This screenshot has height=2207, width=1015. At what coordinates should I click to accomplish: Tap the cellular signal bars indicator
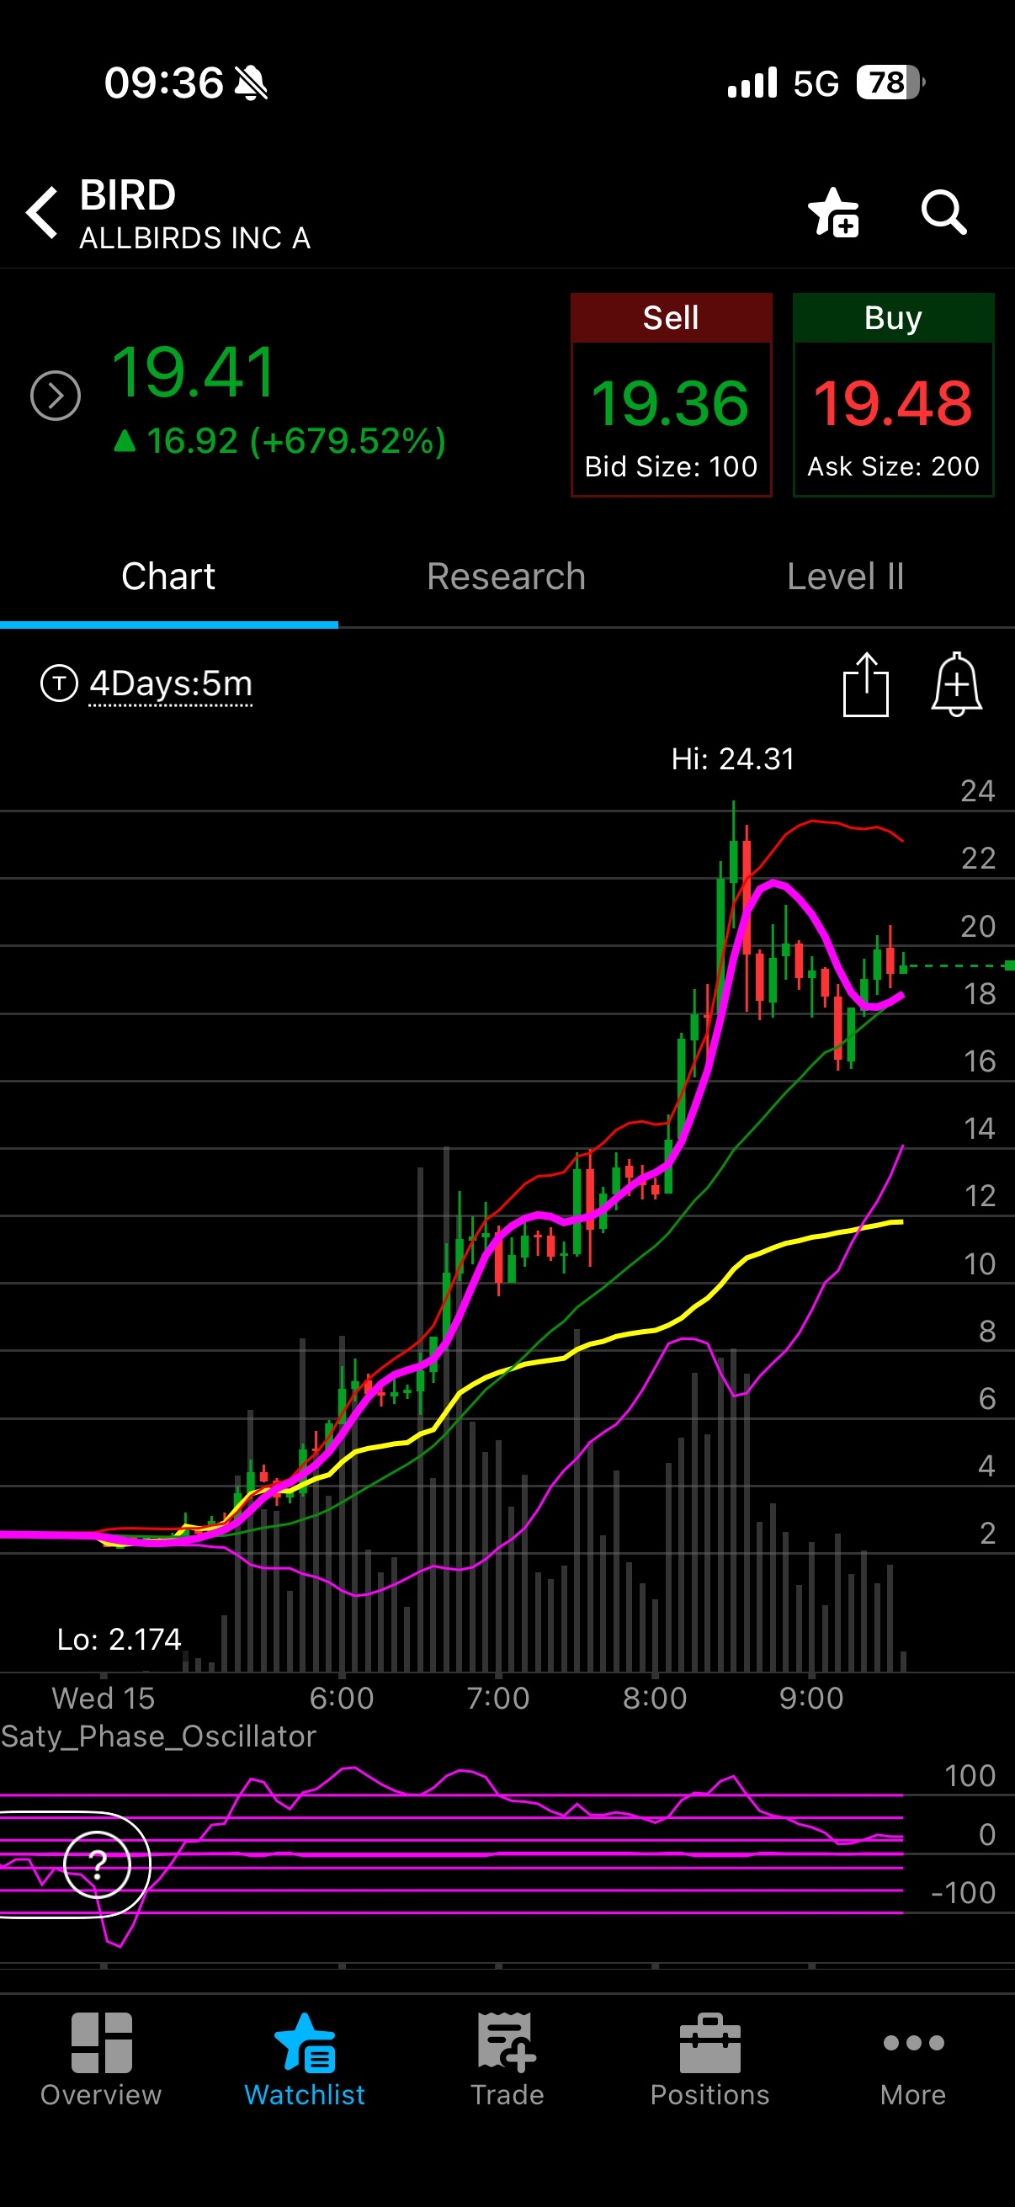click(x=752, y=83)
